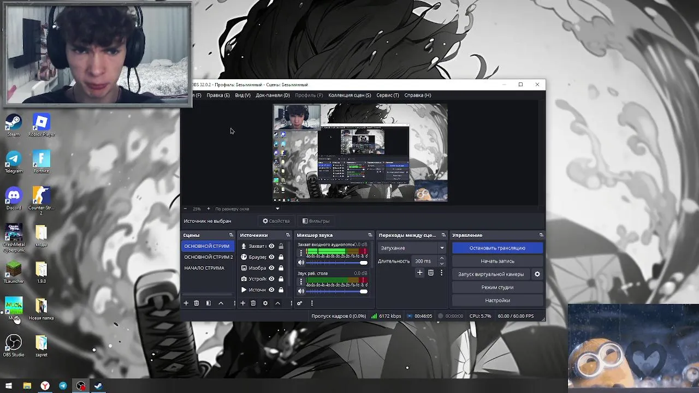Increase transition duration with up arrow
The image size is (699, 393).
coord(442,258)
